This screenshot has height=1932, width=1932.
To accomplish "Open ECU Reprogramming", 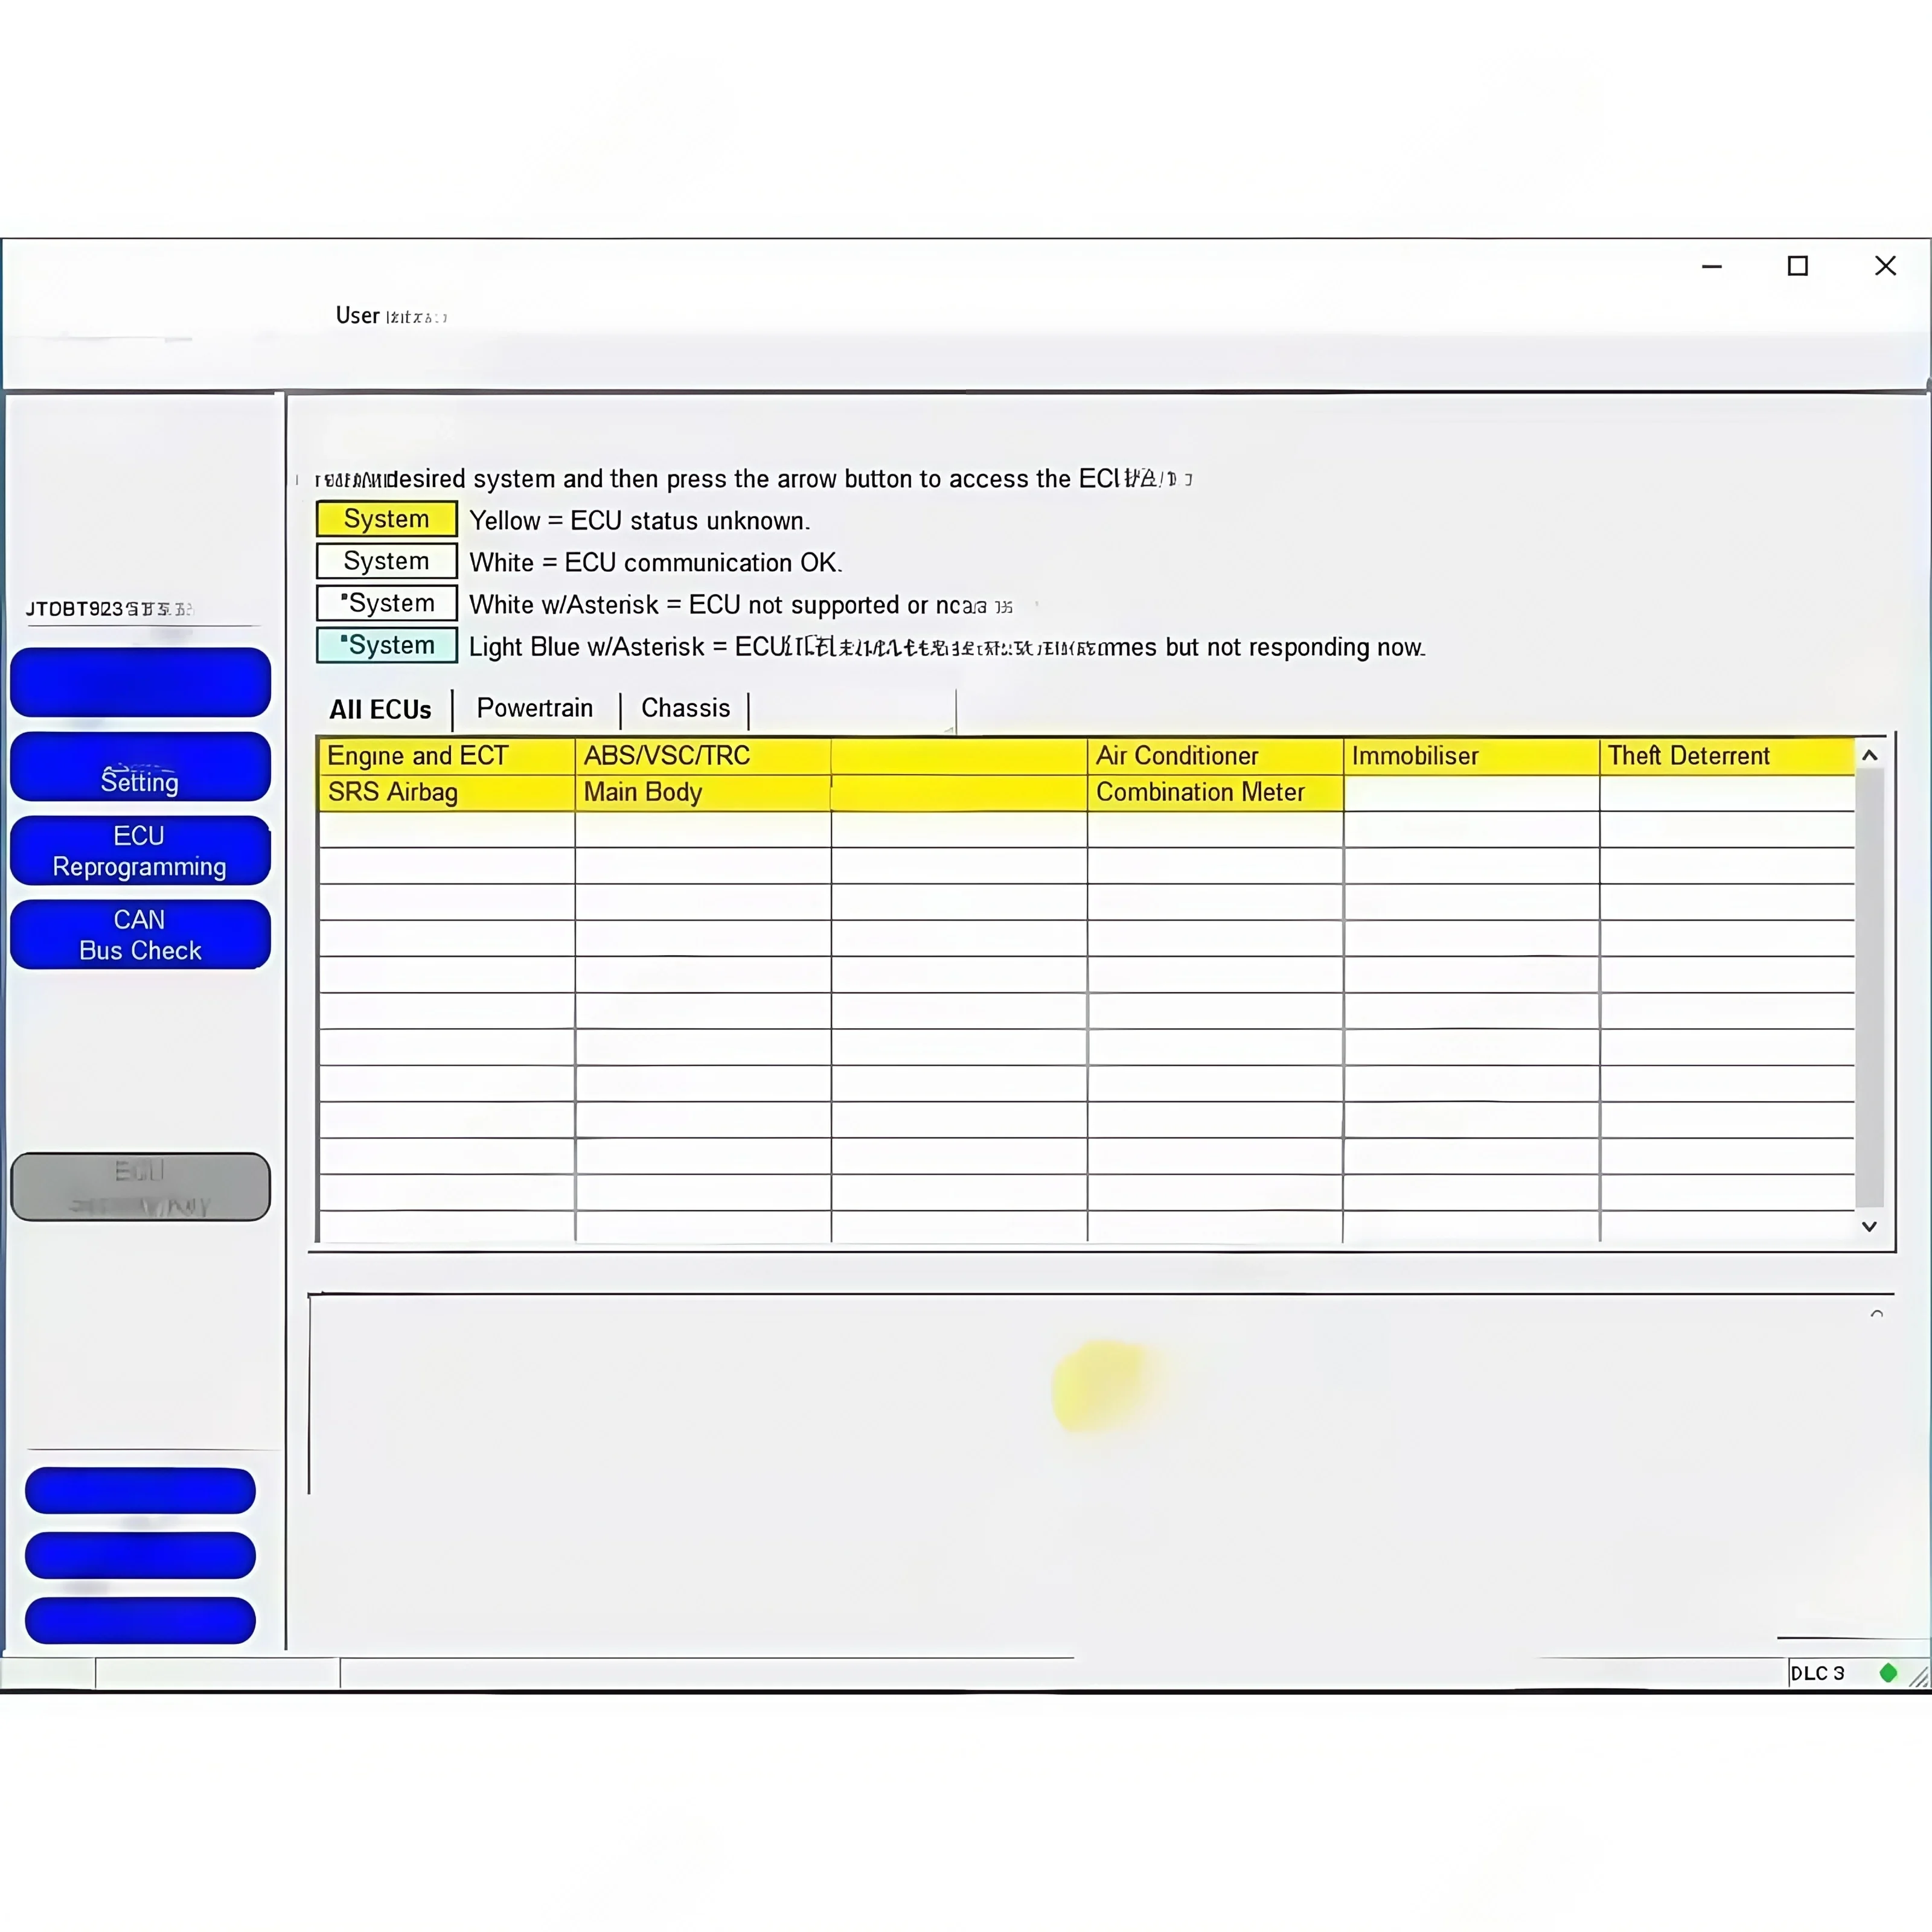I will (140, 851).
